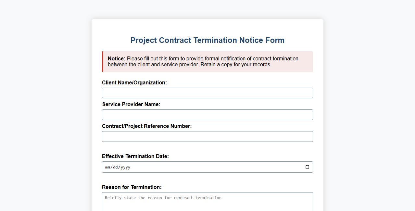Click the Project Contract Termination Notice Form title
Viewport: 415px width, 211px height.
click(x=207, y=40)
